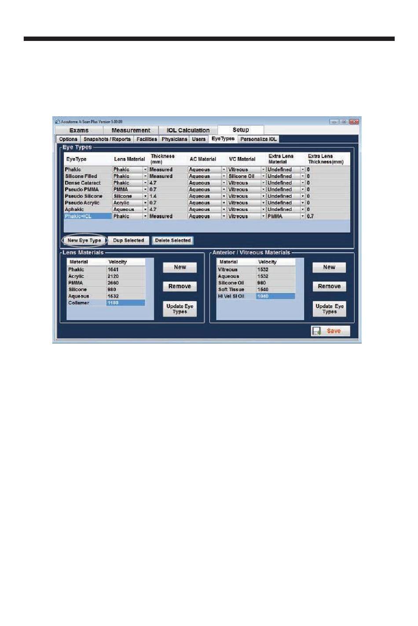
Task: Click the Accutome app icon in title bar
Action: (57, 122)
